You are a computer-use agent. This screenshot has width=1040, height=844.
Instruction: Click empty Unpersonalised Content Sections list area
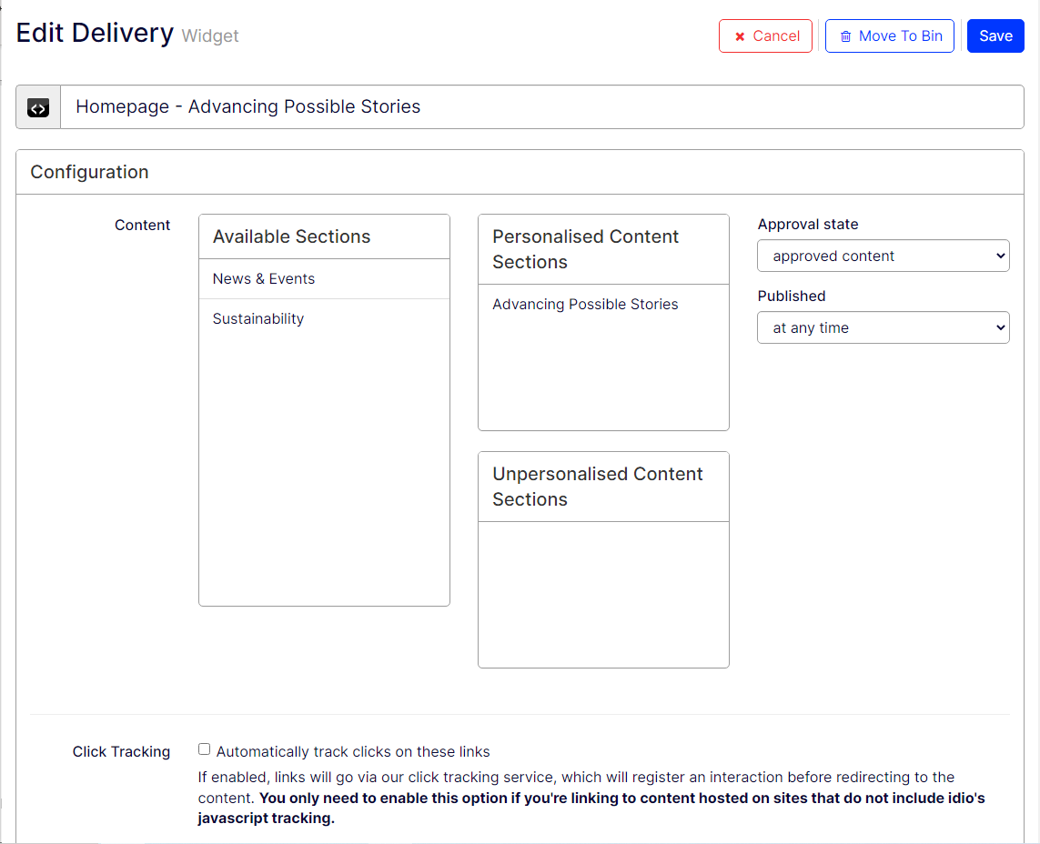[603, 594]
